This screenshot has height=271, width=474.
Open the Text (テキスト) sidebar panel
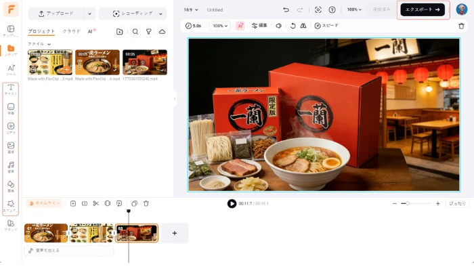[x=11, y=90]
